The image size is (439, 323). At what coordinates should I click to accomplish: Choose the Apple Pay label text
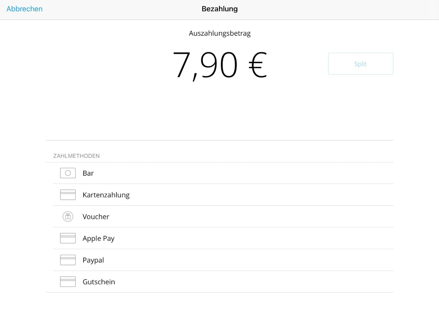coord(98,238)
